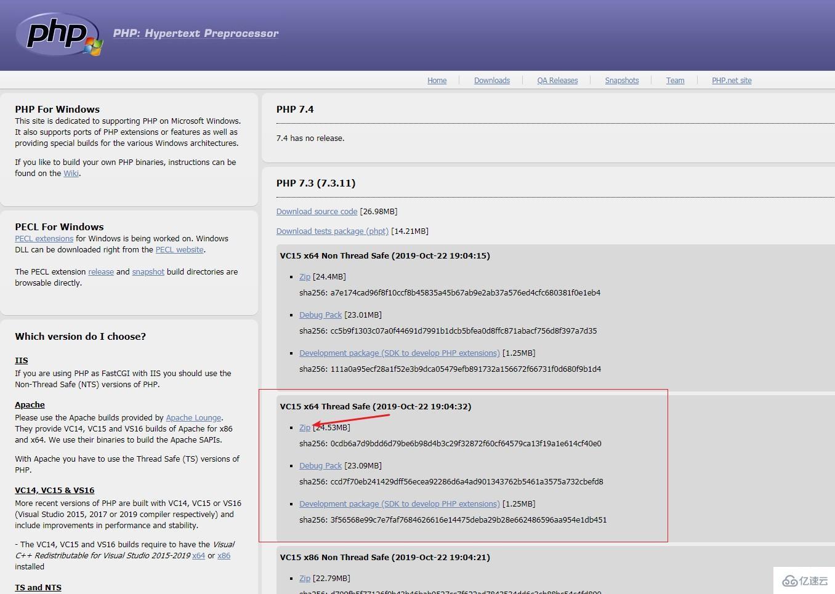835x594 pixels.
Task: Click the Apache heading in sidebar
Action: tap(30, 405)
